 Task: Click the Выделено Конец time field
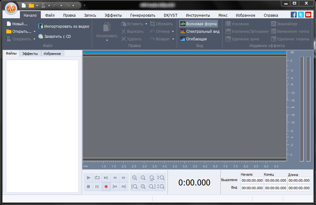pyautogui.click(x=275, y=180)
